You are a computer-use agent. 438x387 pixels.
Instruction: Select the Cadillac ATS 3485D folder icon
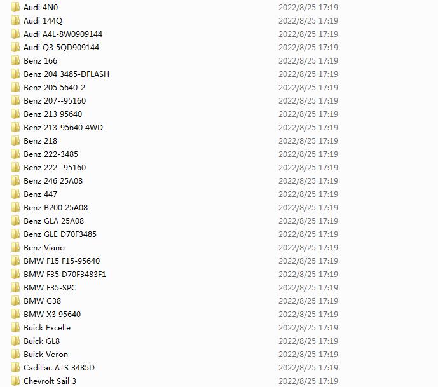coord(15,367)
